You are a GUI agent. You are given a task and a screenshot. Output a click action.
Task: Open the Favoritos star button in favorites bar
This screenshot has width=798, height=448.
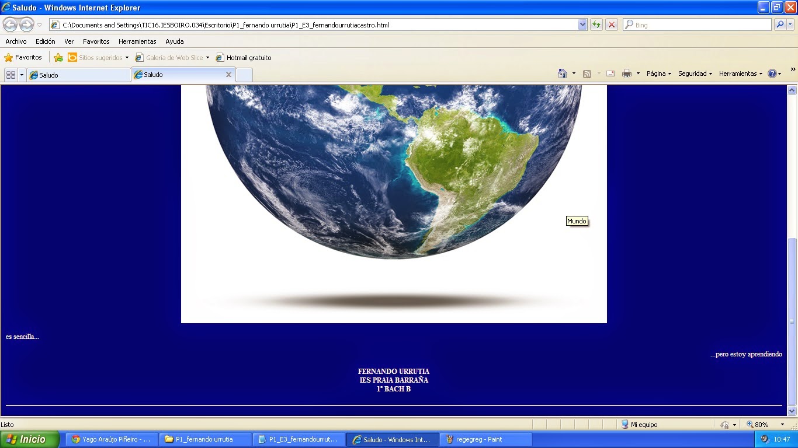coord(23,58)
